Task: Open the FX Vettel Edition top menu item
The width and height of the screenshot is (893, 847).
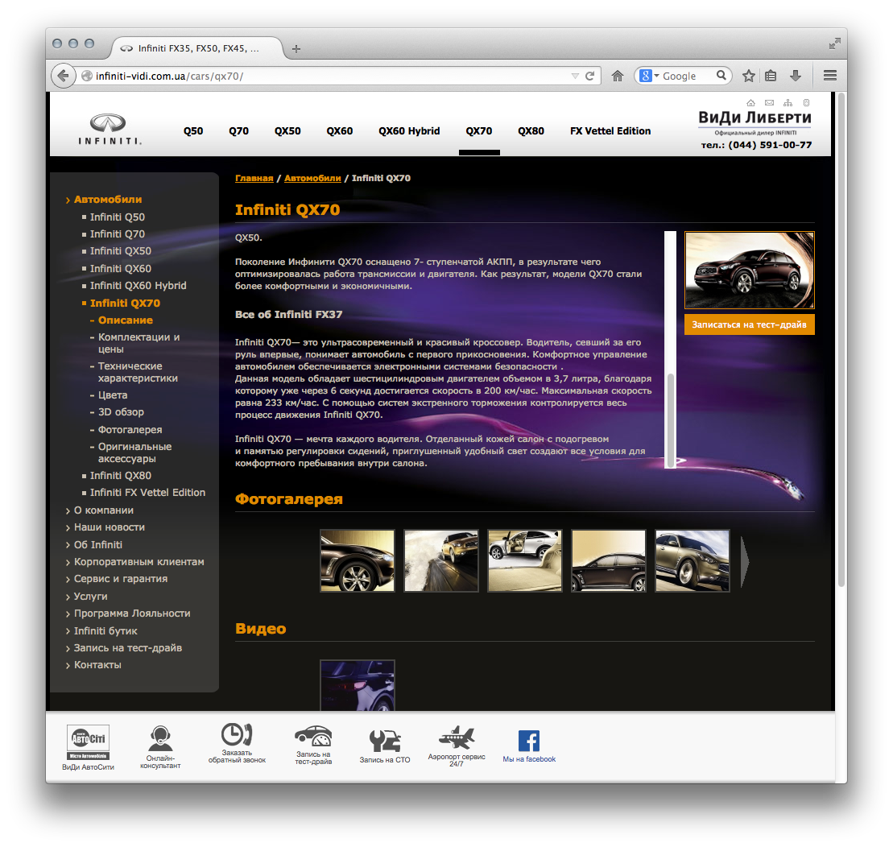Action: coord(610,131)
